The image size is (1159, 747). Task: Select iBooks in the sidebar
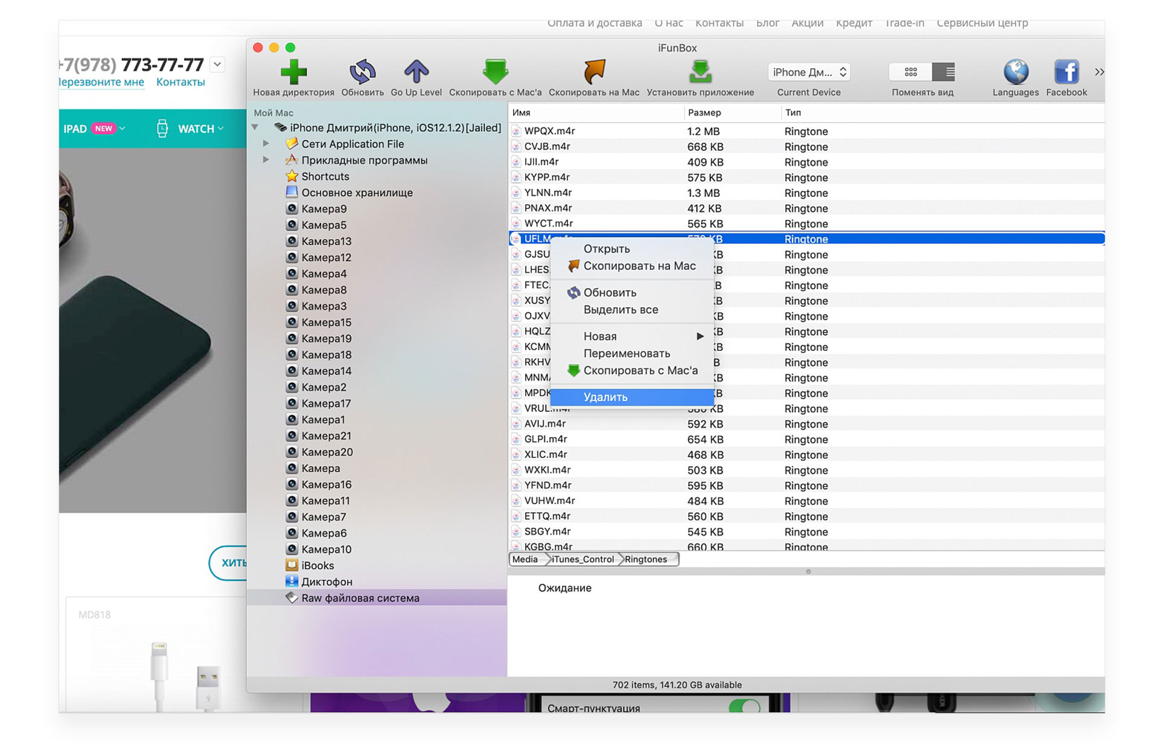(x=318, y=565)
